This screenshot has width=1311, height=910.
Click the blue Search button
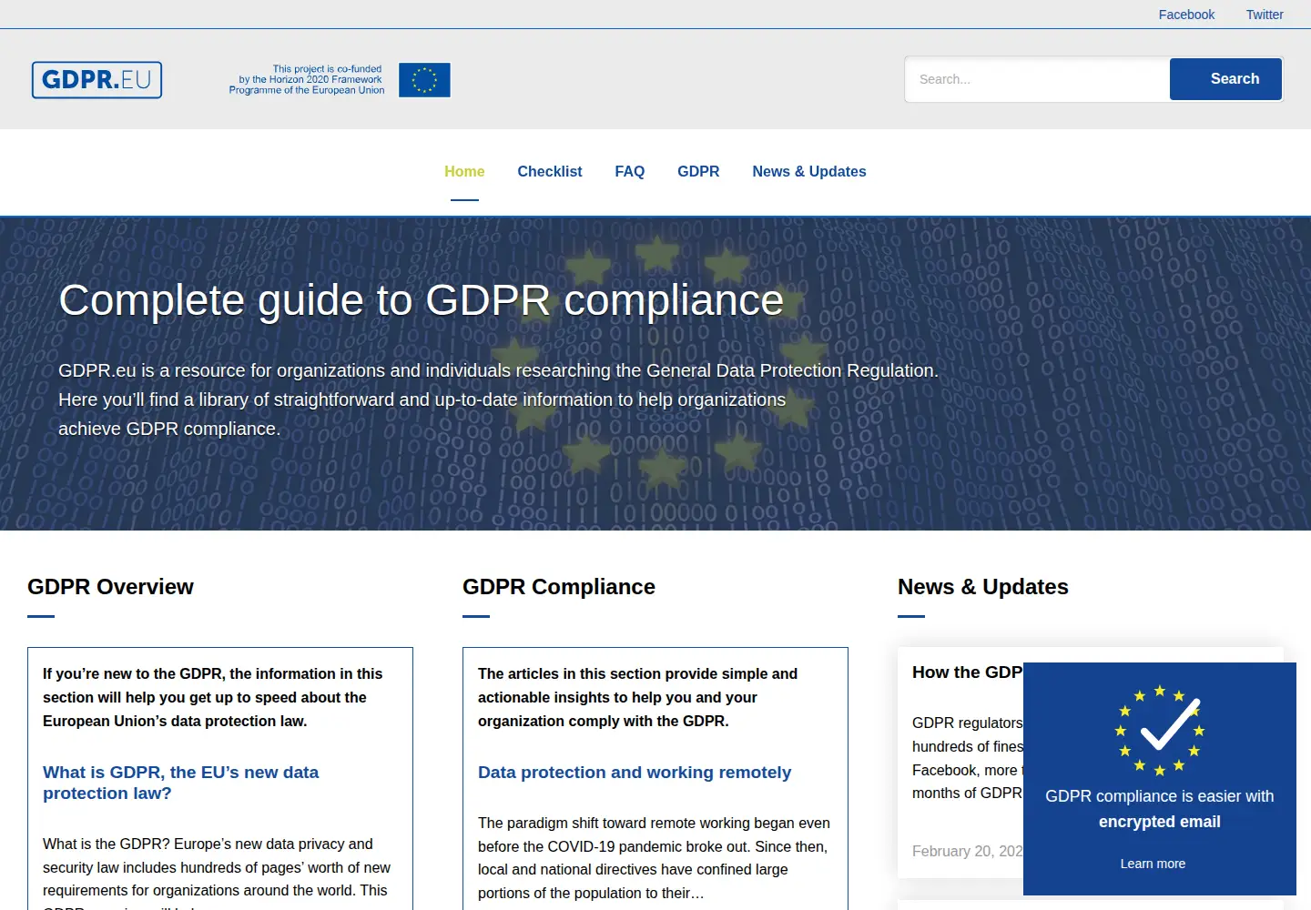point(1226,79)
